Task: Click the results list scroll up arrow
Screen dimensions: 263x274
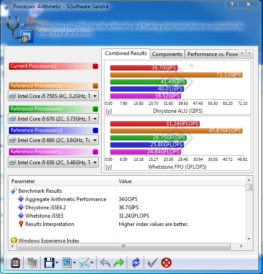Action: pyautogui.click(x=249, y=180)
